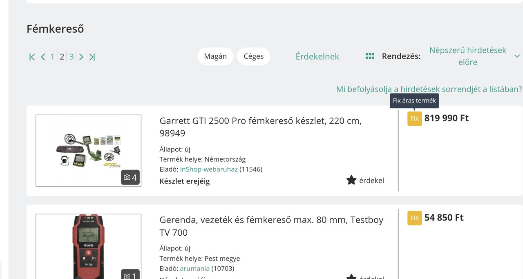Click 'Készlet erejéig' on Garrett listing
Image resolution: width=523 pixels, height=279 pixels.
click(185, 181)
